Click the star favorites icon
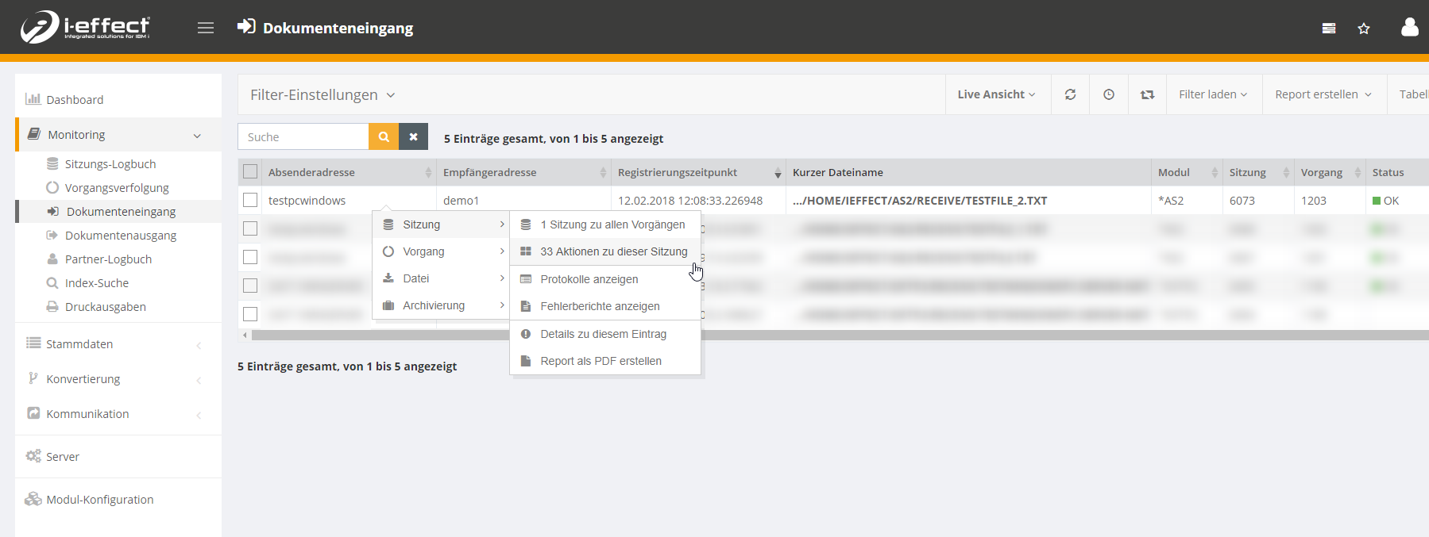Viewport: 1429px width, 537px height. [1364, 29]
